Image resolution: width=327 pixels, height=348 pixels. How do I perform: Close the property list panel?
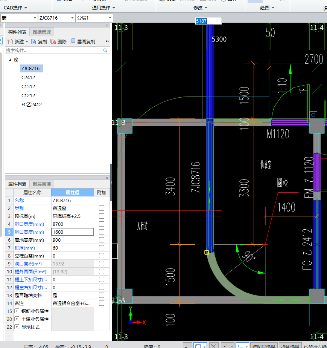pyautogui.click(x=107, y=178)
